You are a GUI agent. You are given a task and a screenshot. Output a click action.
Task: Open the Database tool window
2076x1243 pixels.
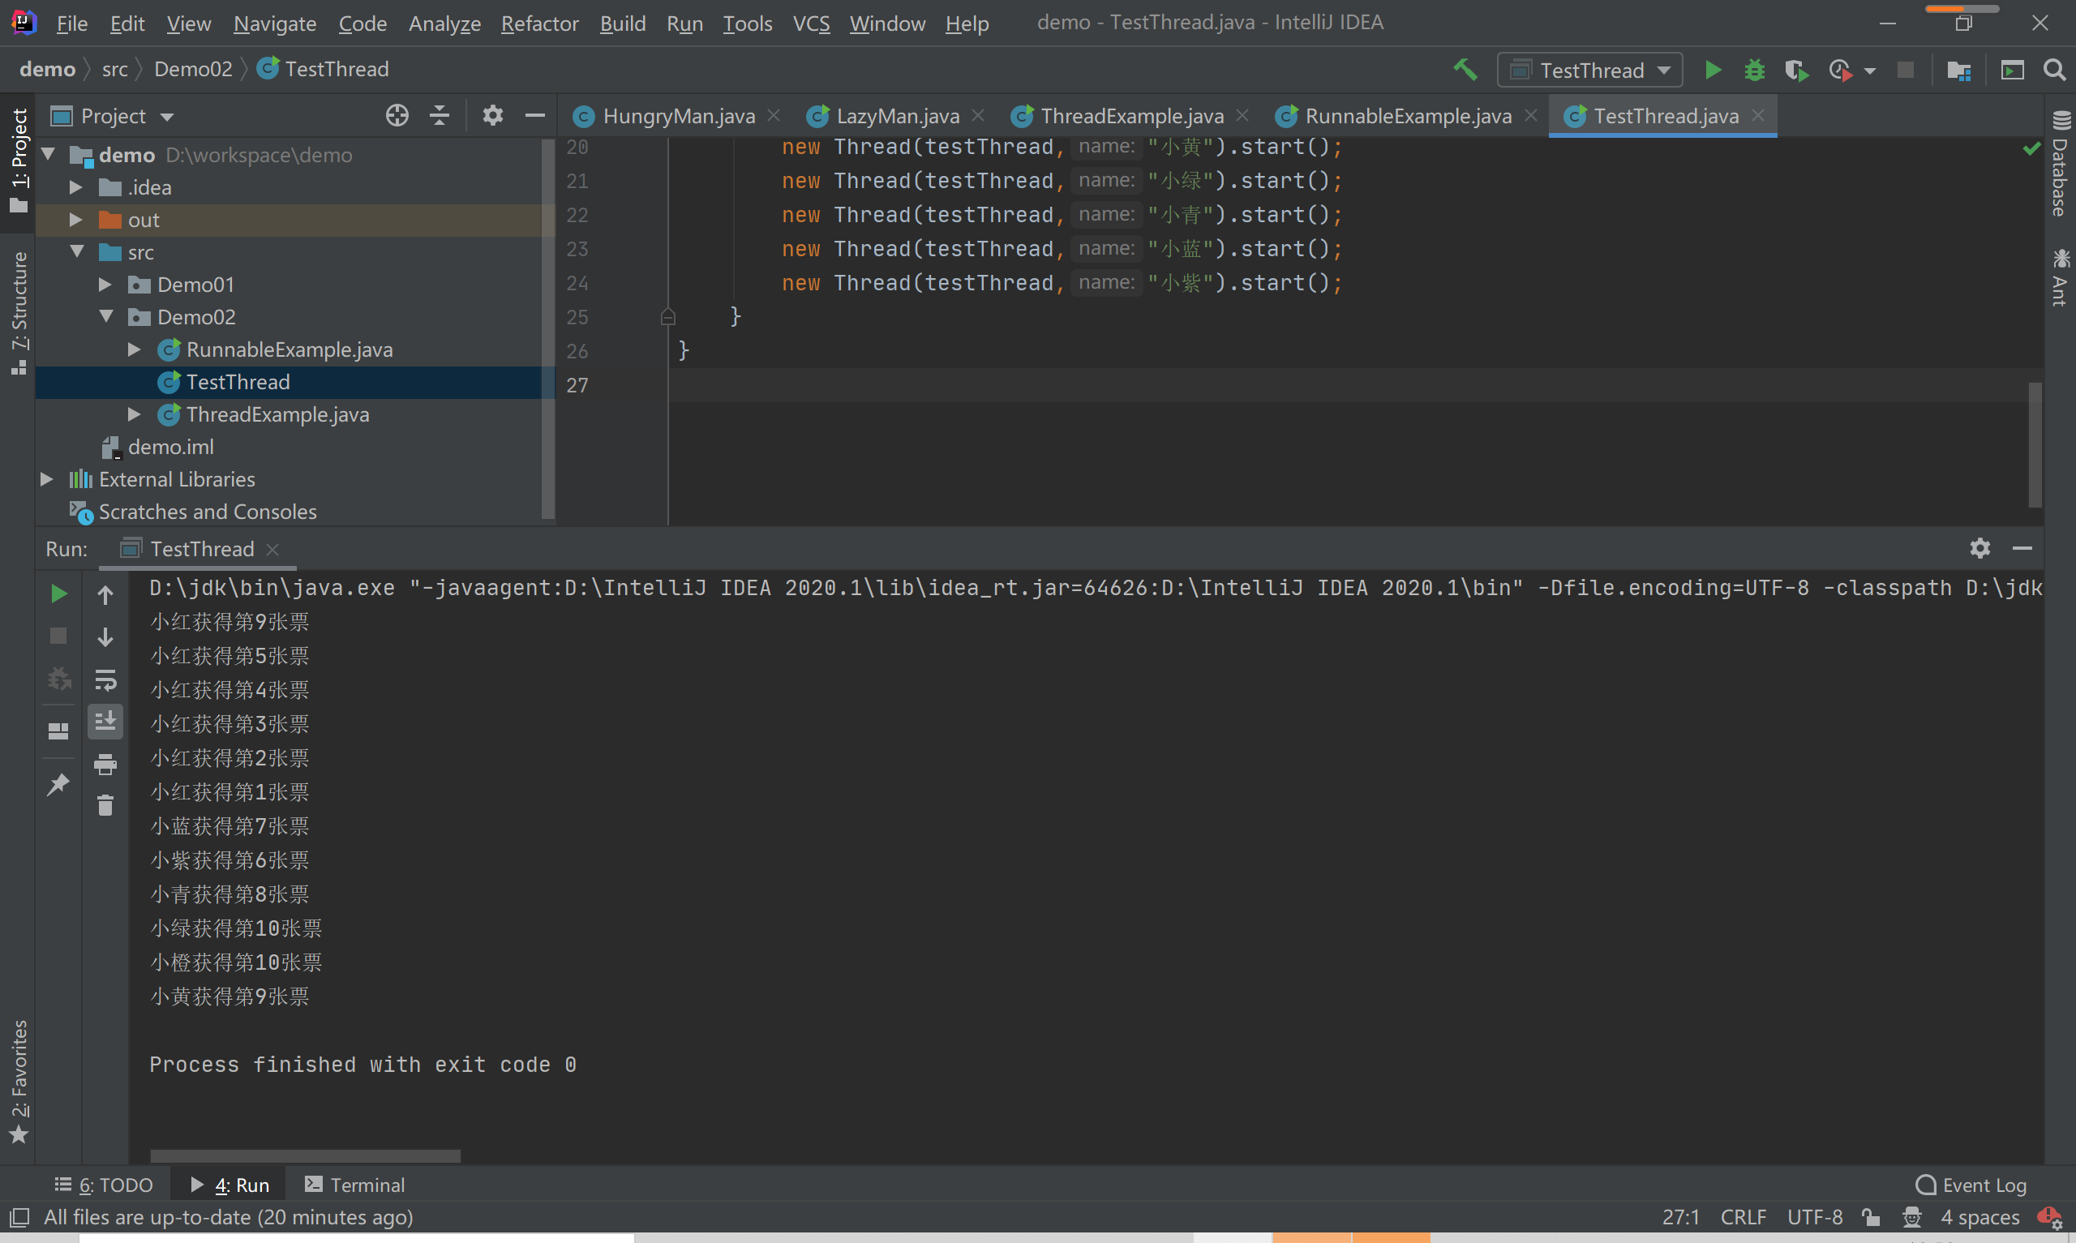(x=2060, y=163)
